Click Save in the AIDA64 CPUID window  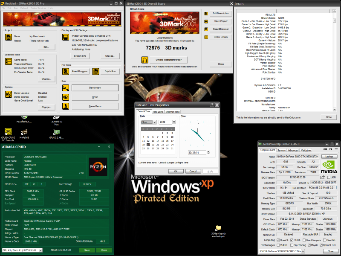click(87, 250)
